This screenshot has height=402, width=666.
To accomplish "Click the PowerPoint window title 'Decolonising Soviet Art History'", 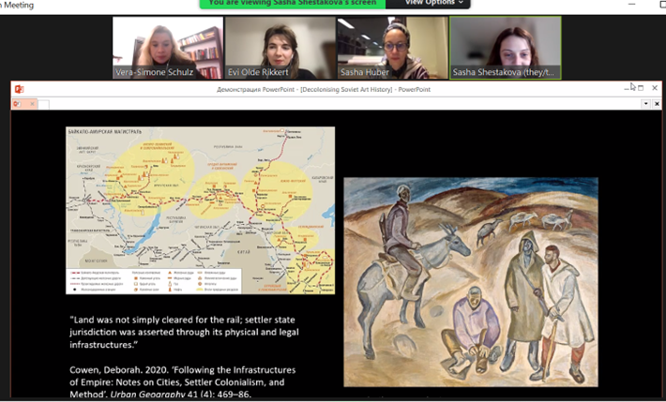I will [x=324, y=90].
